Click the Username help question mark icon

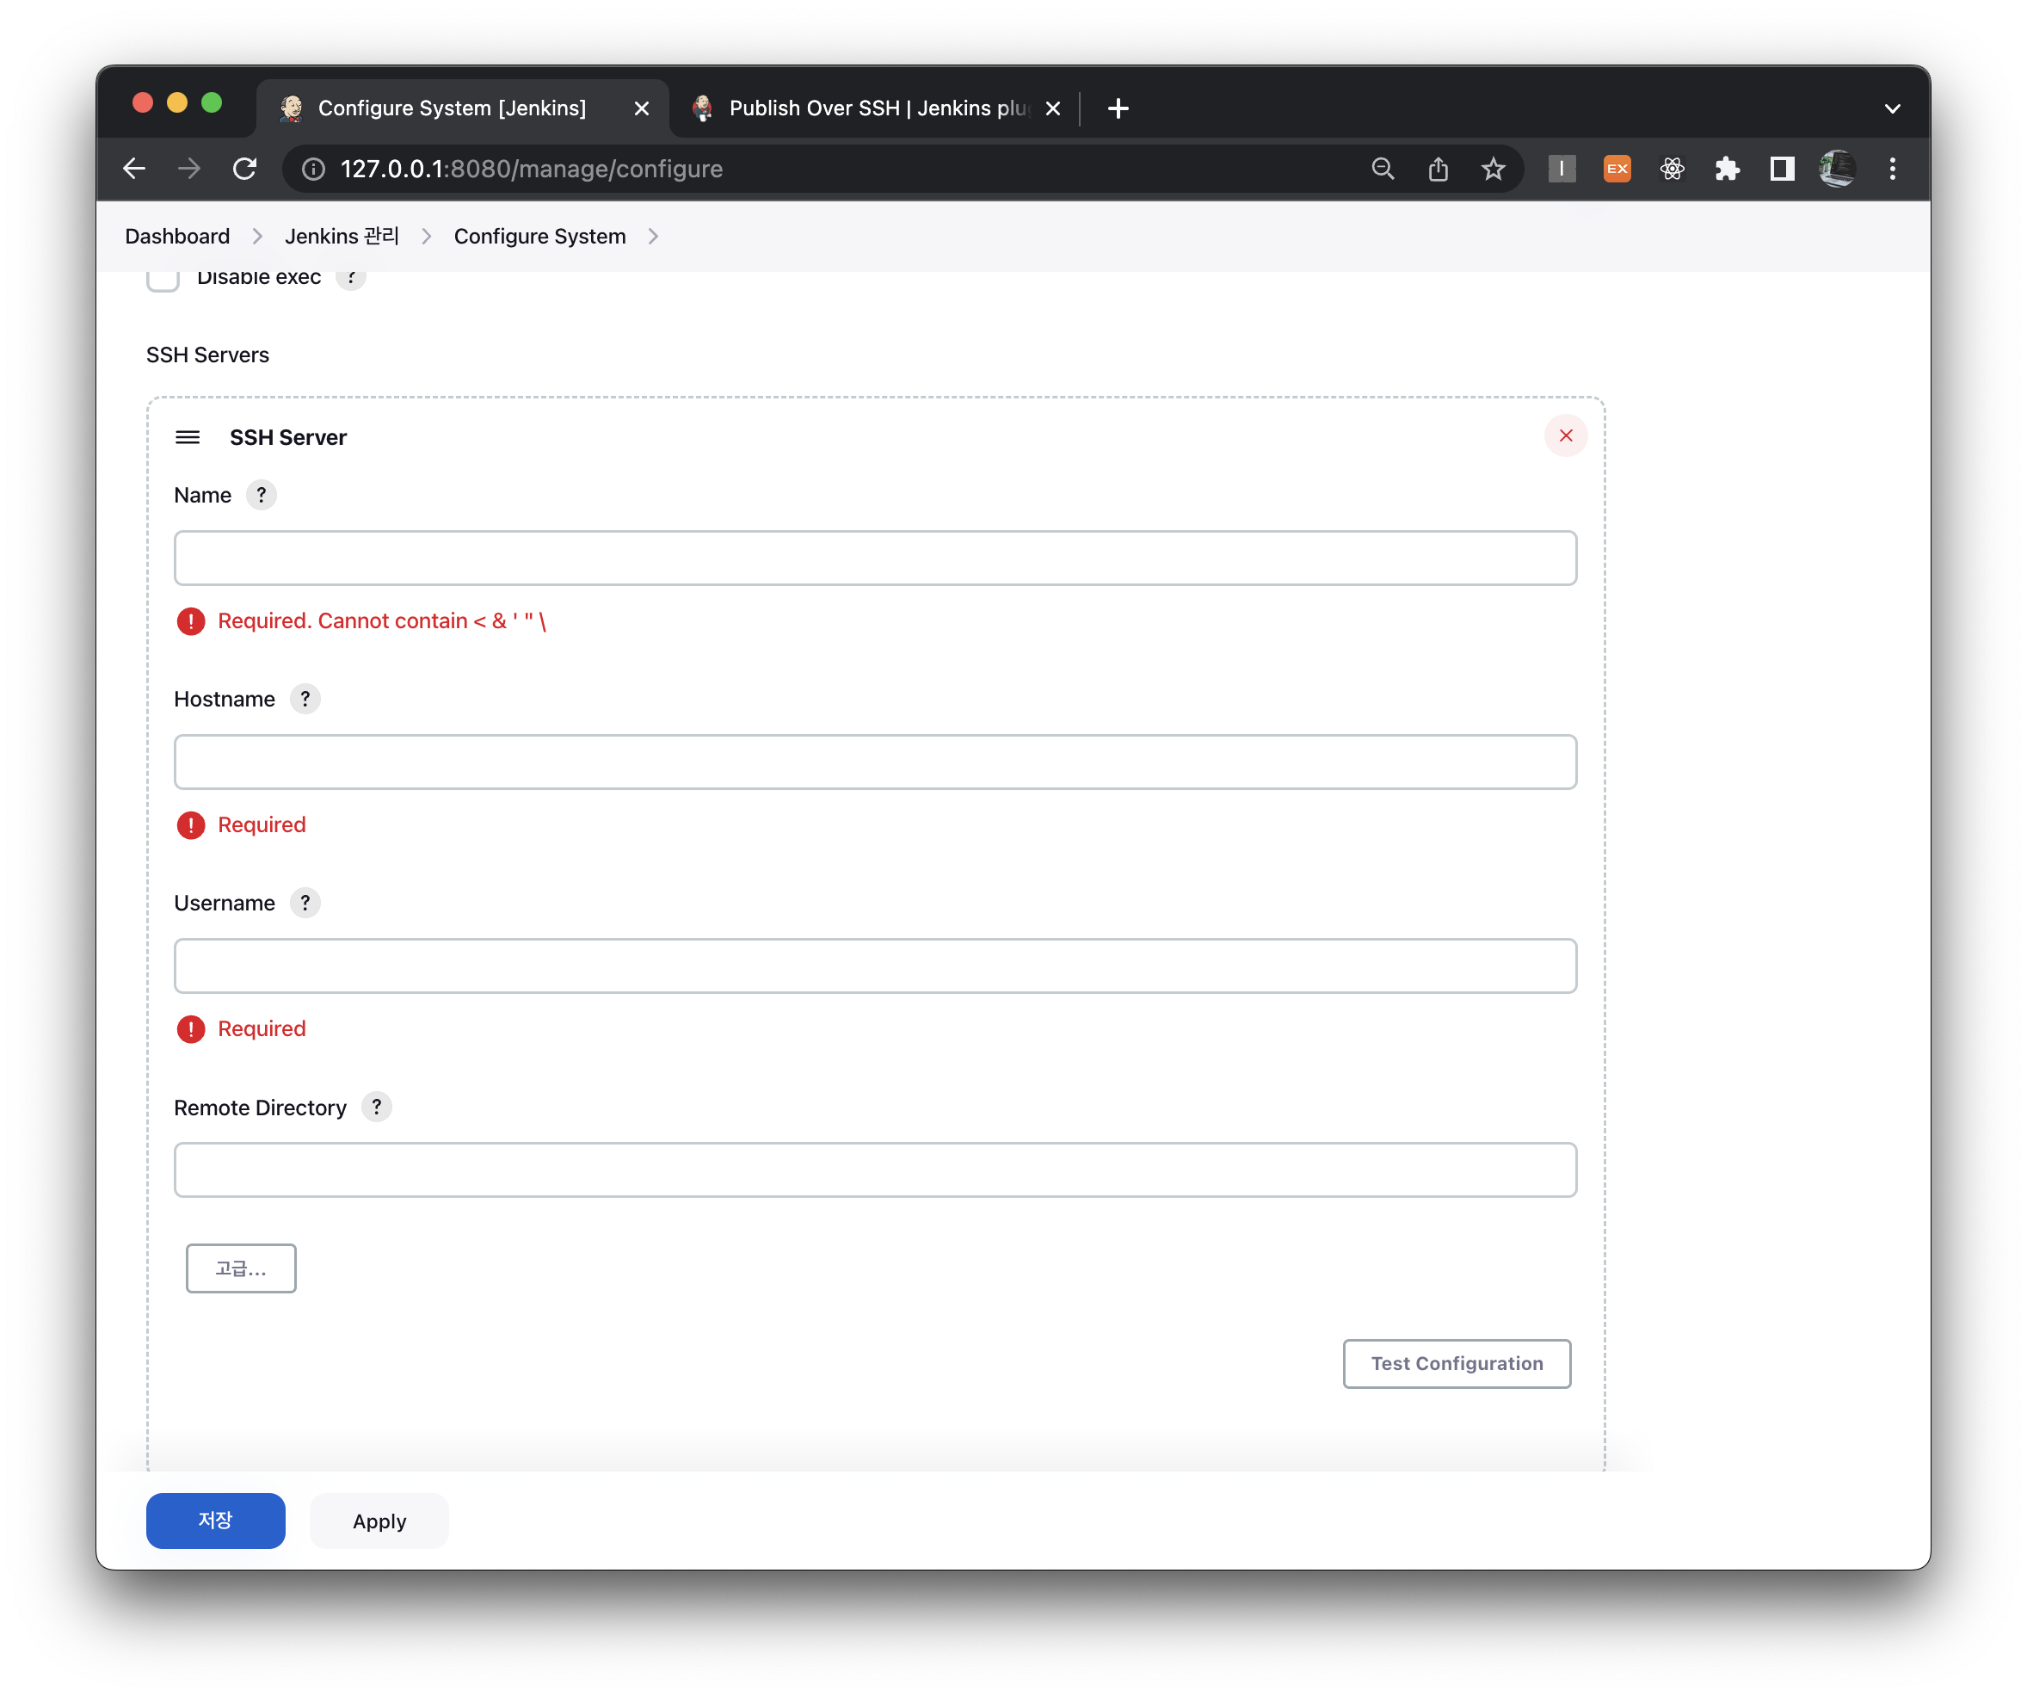tap(305, 903)
